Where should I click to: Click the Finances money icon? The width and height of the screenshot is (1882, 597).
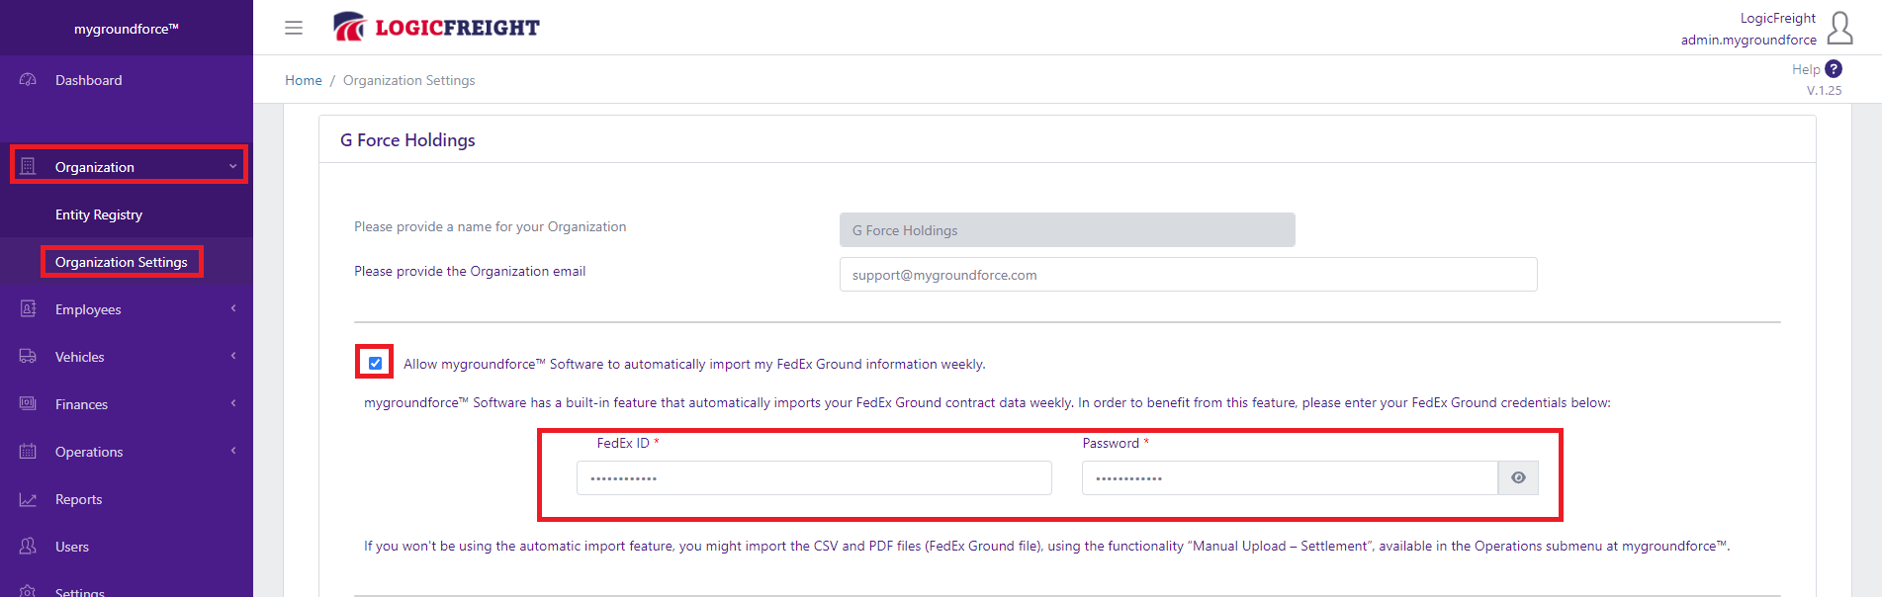[x=28, y=403]
